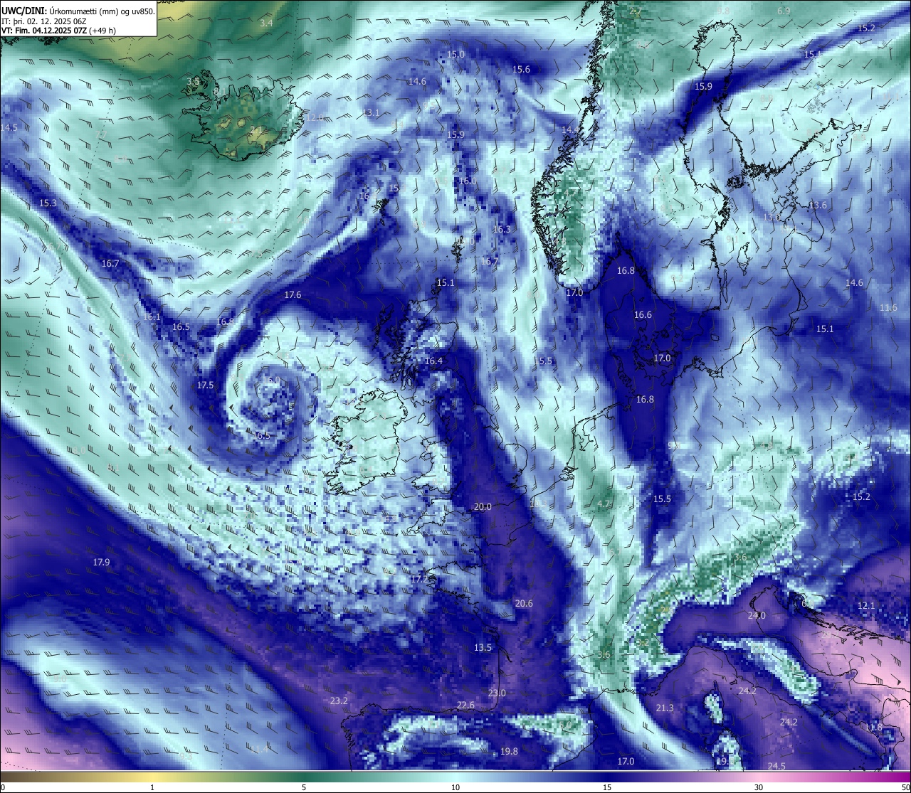Screen dimensions: 911x793
Task: Click the 5 tick label on the color scale
Action: (304, 787)
